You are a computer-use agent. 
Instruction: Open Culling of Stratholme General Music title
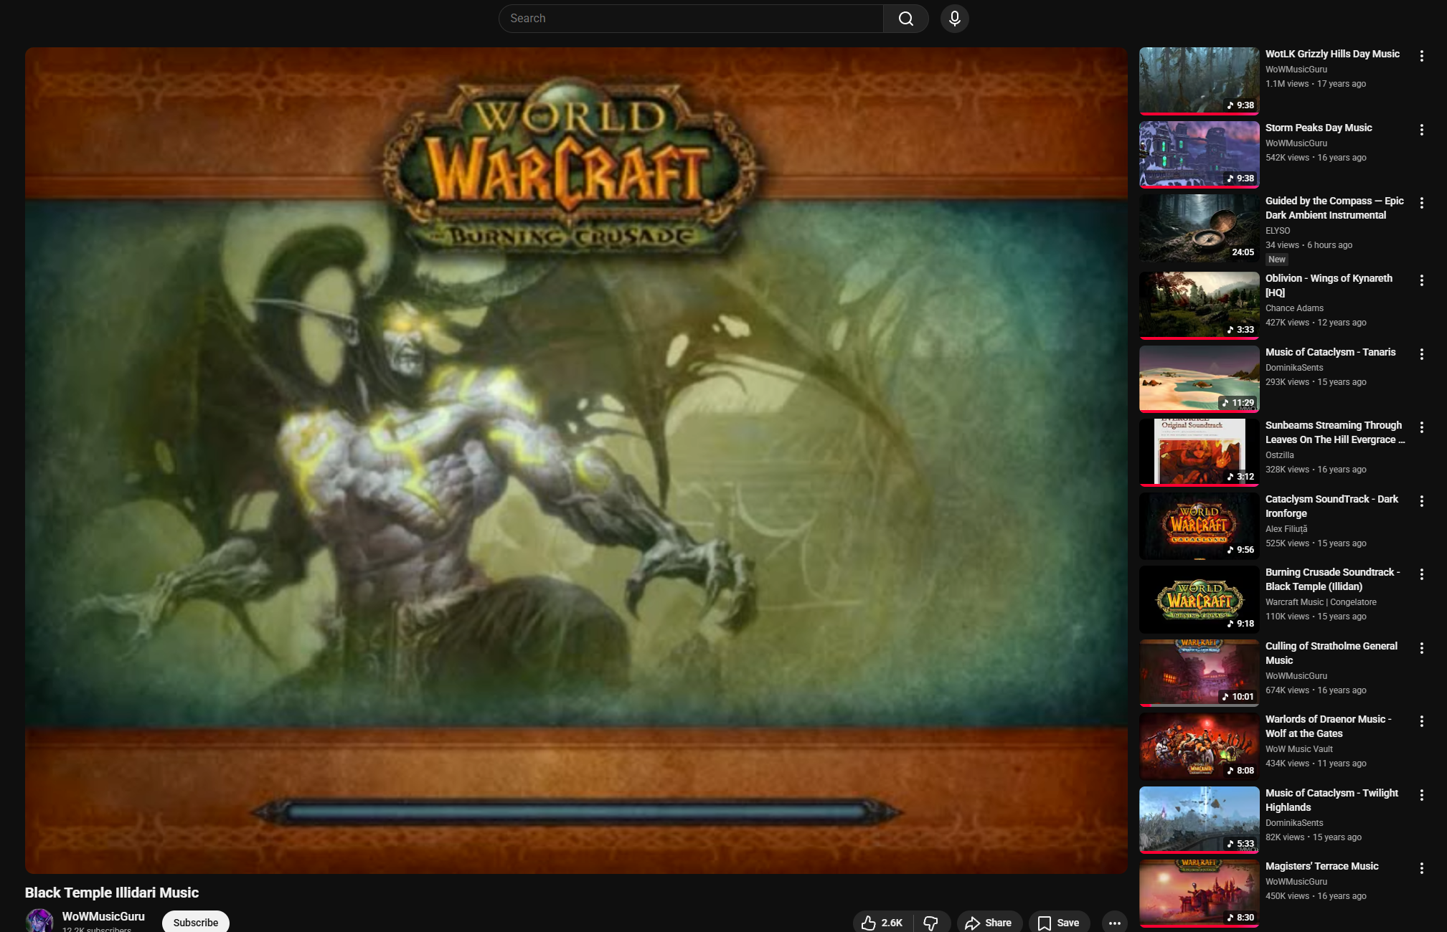pos(1331,653)
